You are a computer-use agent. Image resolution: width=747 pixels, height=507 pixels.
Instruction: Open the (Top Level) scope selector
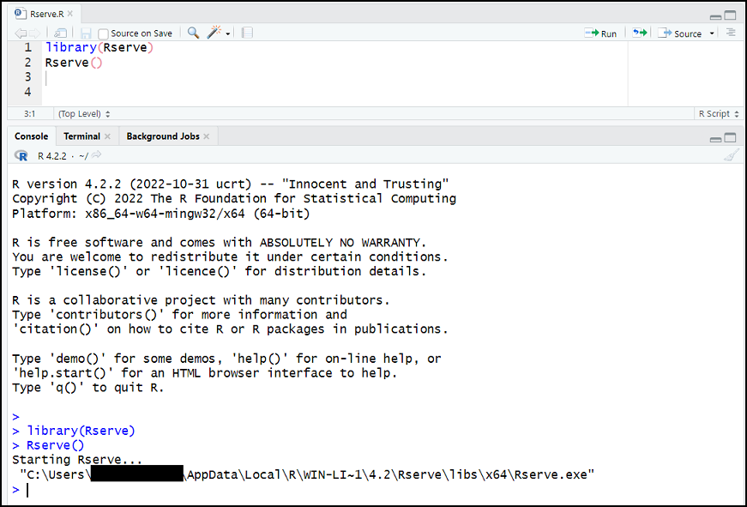click(x=83, y=113)
